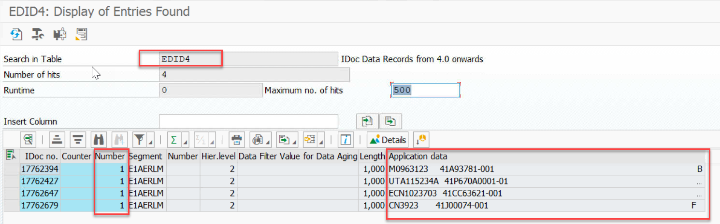Click the Maximum no. of hits field

point(425,90)
